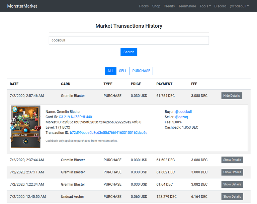Show Details for Undead Archer transaction
This screenshot has width=257, height=204.
232,197
